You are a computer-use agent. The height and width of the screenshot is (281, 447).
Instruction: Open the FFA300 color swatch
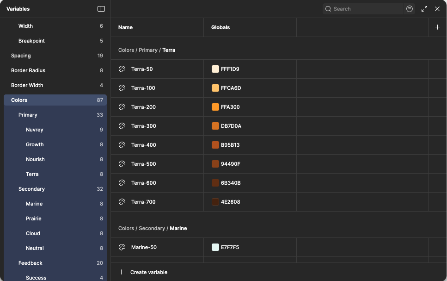pos(215,107)
